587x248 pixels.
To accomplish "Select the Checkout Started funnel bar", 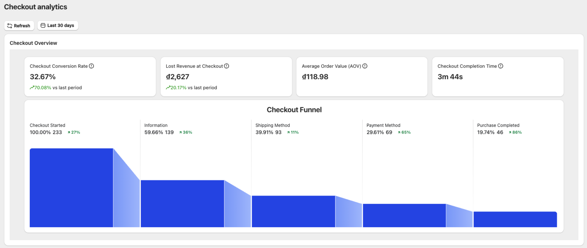I will pyautogui.click(x=72, y=188).
